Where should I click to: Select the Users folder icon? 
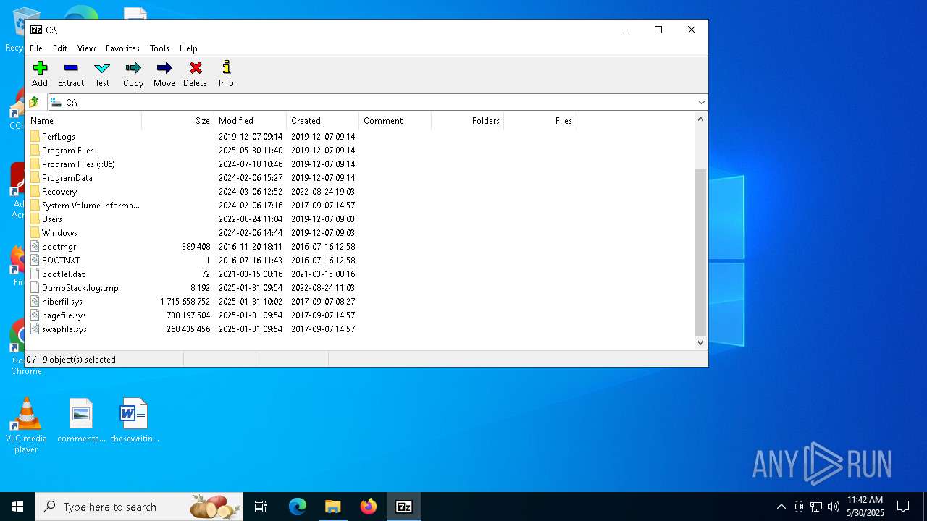[35, 219]
